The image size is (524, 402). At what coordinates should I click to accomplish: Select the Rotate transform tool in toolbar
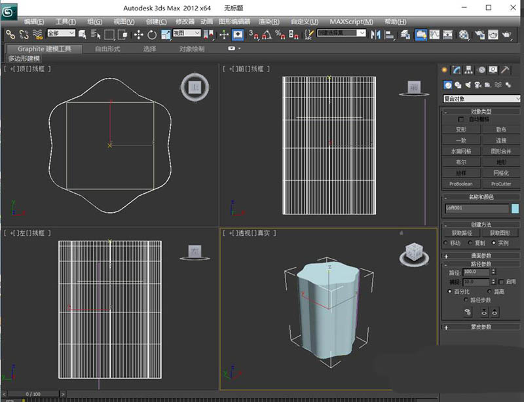(152, 34)
